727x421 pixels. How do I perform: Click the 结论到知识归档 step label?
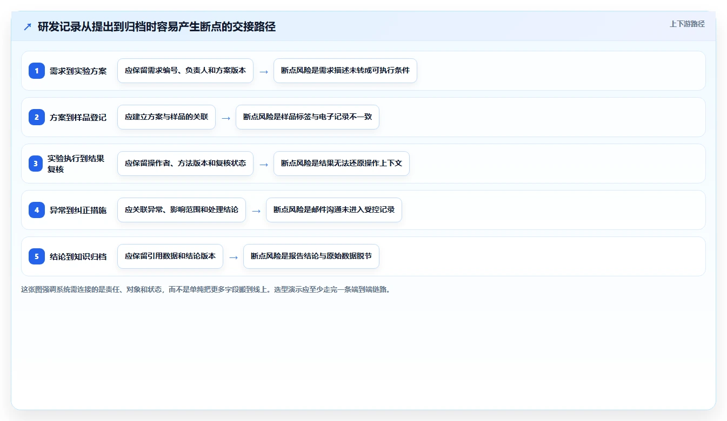pos(78,256)
